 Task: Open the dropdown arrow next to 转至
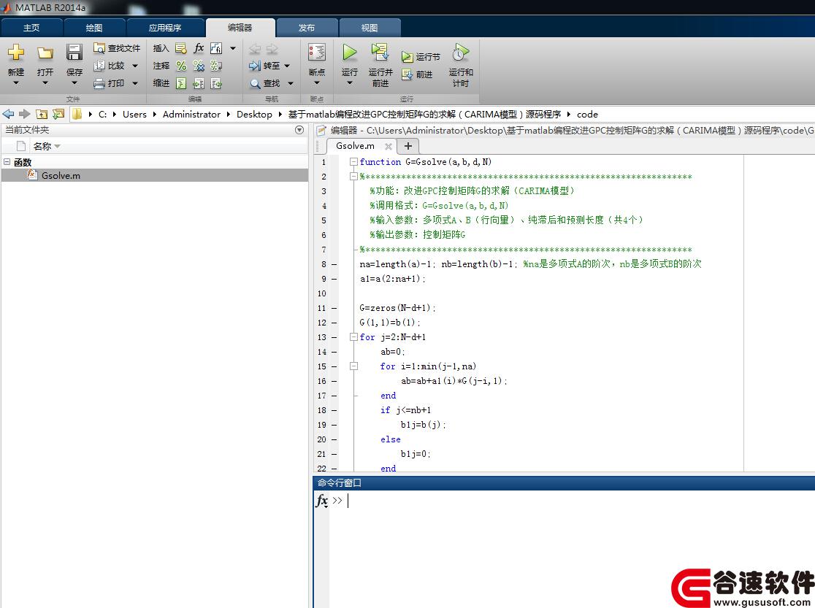point(287,66)
